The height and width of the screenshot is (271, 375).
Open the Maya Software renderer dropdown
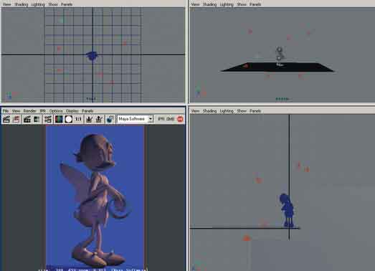coord(135,119)
